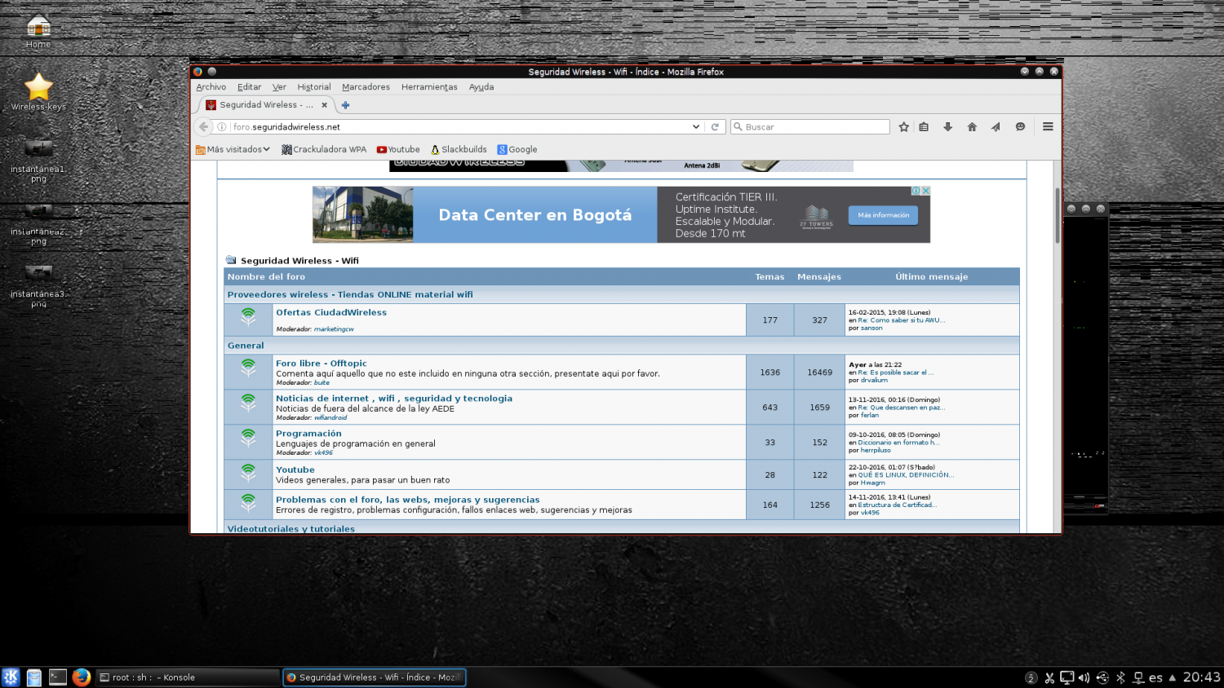This screenshot has width=1224, height=688.
Task: Click the forum icon beside Programación
Action: coord(248,438)
